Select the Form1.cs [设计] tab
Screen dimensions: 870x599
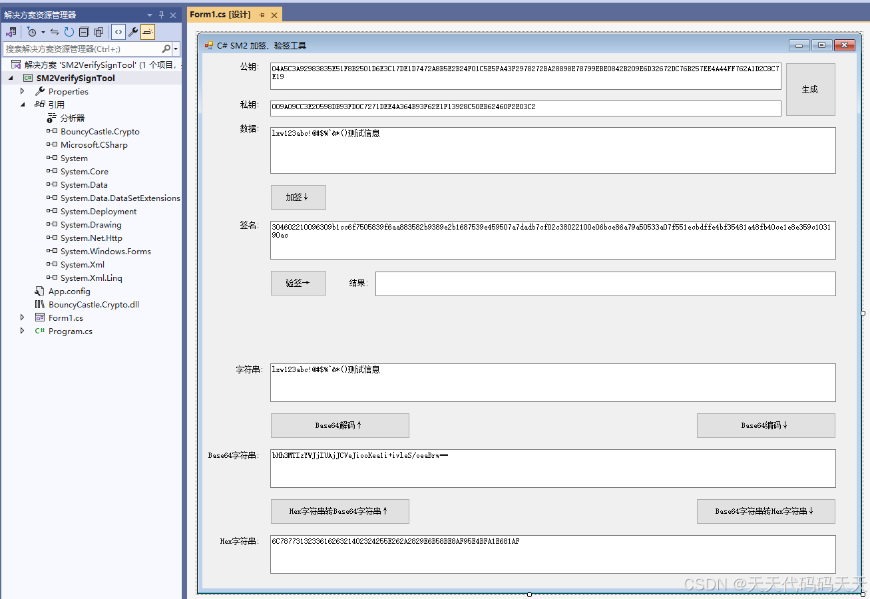click(220, 15)
